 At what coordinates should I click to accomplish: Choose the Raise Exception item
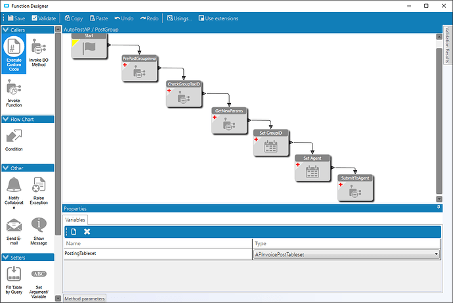click(x=39, y=191)
